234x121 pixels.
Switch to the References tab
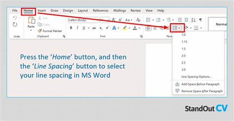click(100, 11)
